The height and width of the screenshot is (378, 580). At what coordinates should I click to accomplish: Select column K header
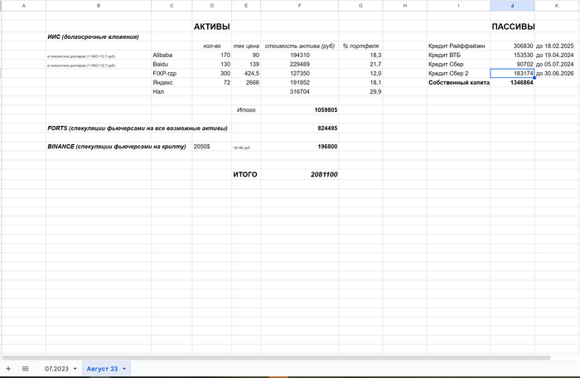(x=557, y=6)
